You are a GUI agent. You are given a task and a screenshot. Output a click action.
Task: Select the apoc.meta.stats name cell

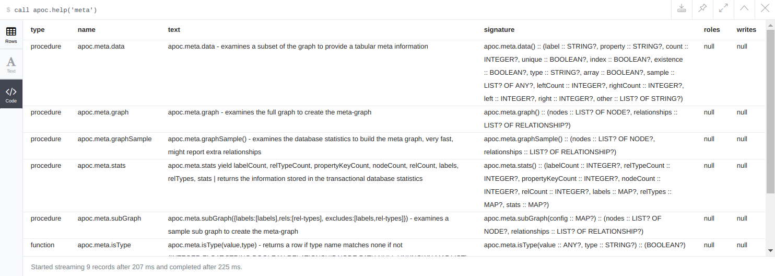(x=101, y=166)
